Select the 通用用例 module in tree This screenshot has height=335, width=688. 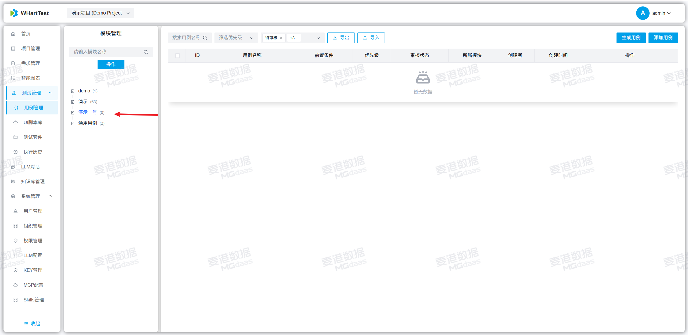(x=88, y=123)
